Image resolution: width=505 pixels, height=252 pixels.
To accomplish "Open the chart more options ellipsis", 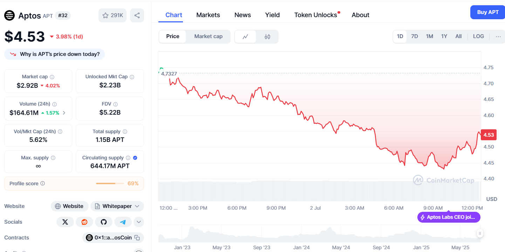I will pyautogui.click(x=498, y=36).
